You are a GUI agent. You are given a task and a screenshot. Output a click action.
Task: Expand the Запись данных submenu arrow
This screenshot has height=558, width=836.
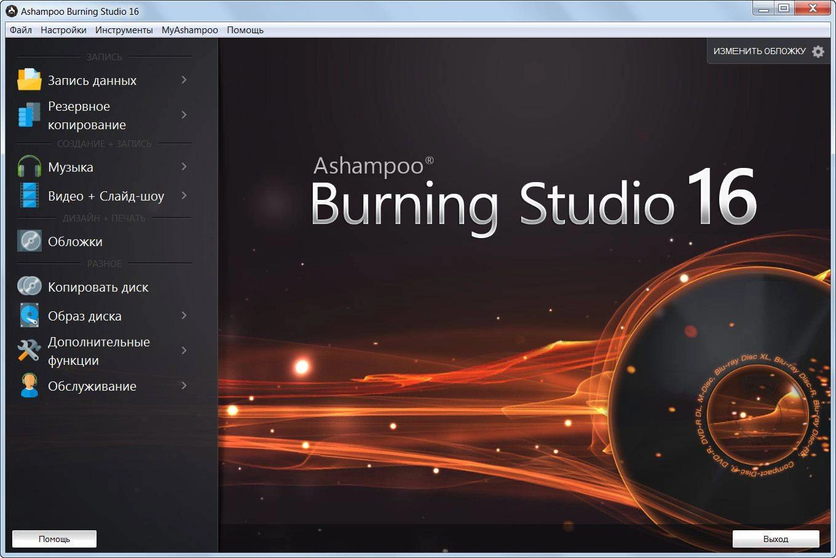[x=184, y=80]
